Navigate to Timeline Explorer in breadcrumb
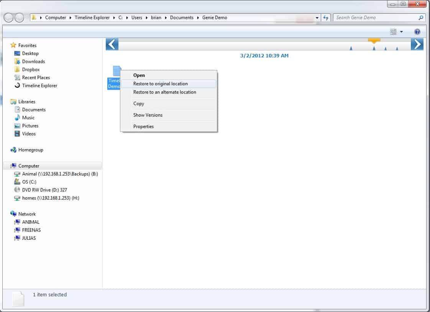430x312 pixels. click(92, 18)
